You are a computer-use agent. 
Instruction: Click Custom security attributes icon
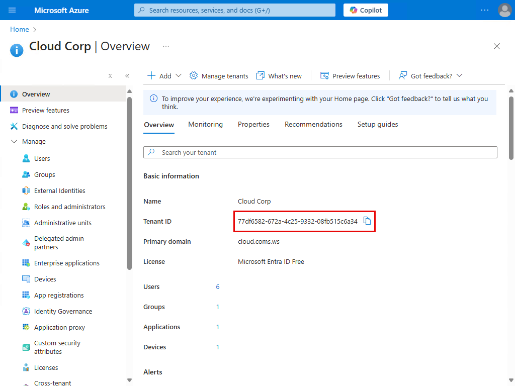point(26,347)
